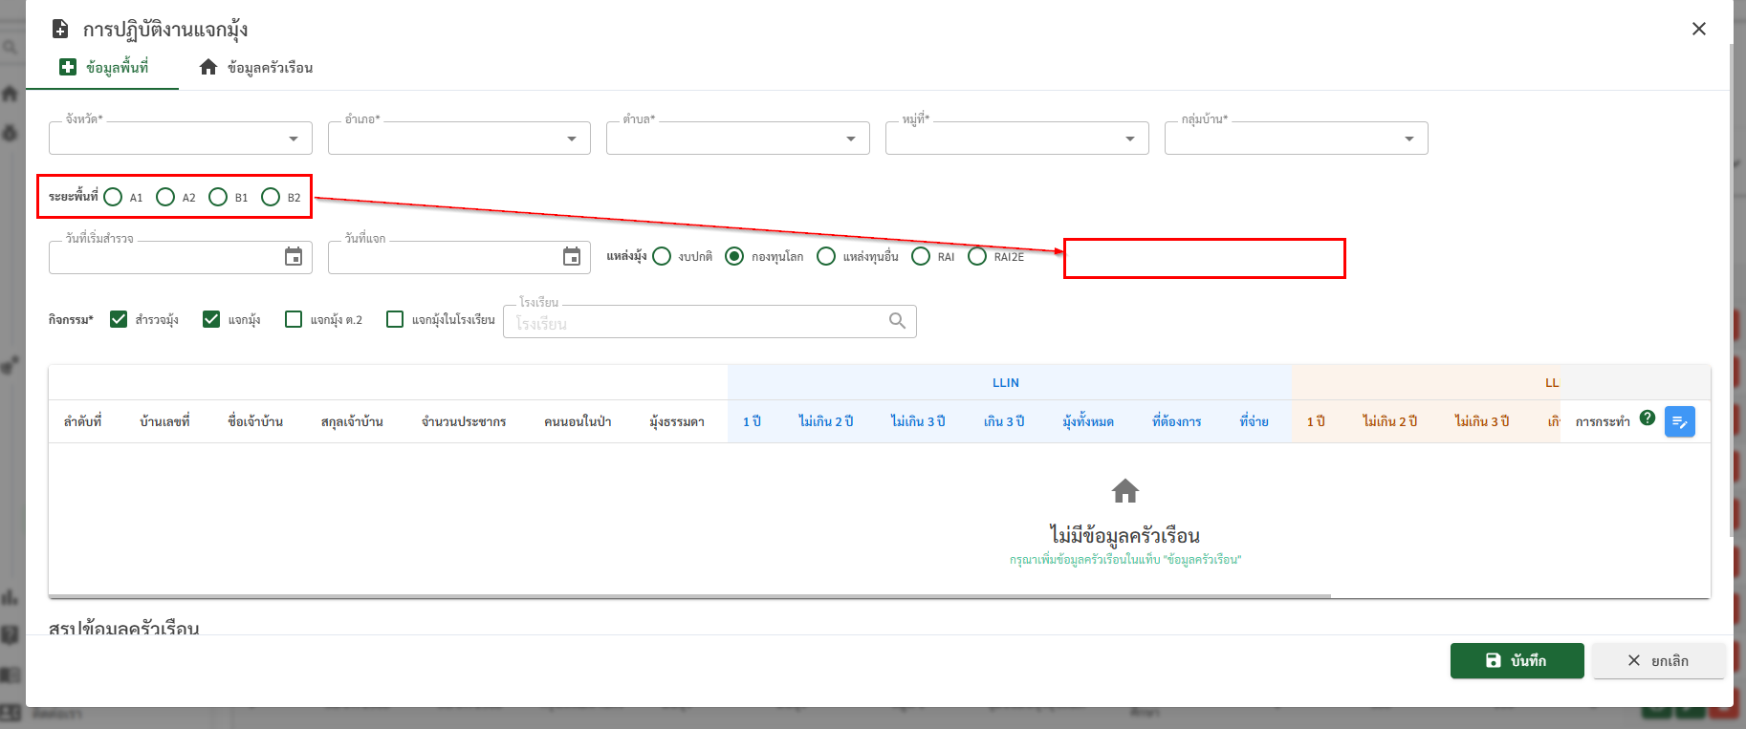Select the A1 area phase radio
This screenshot has height=729, width=1746.
tap(113, 197)
